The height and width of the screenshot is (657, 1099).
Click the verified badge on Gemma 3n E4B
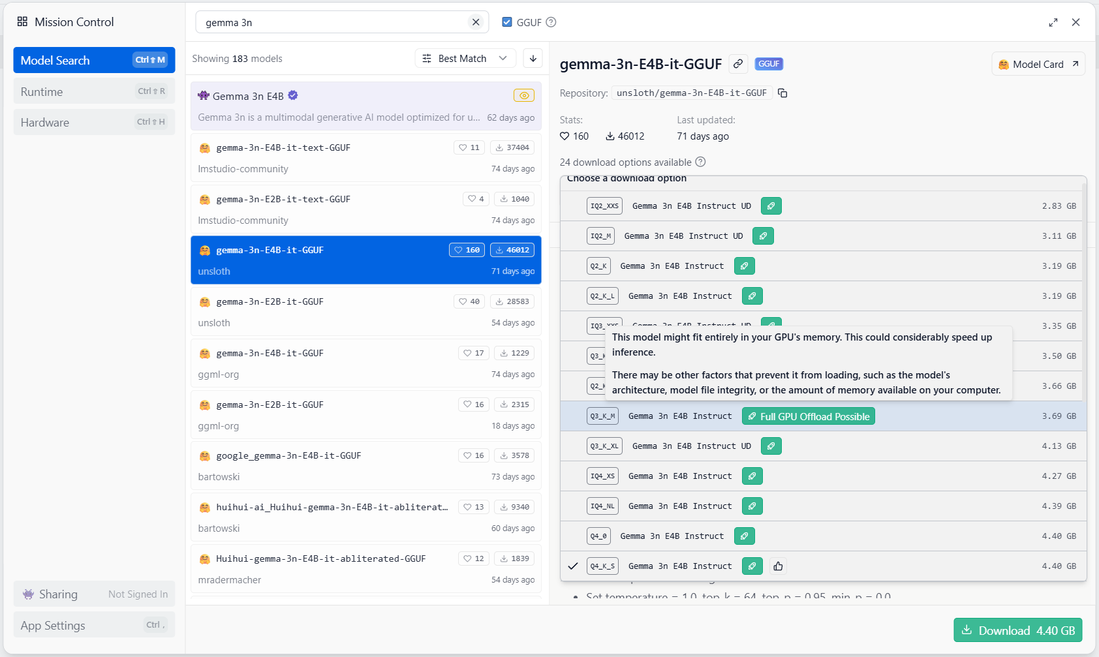coord(293,95)
